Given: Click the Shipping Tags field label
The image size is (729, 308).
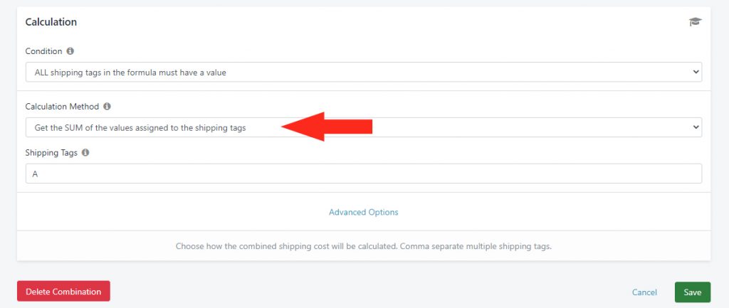Looking at the screenshot, I should point(51,152).
